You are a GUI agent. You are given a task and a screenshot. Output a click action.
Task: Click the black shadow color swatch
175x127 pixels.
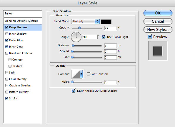pyautogui.click(x=106, y=22)
